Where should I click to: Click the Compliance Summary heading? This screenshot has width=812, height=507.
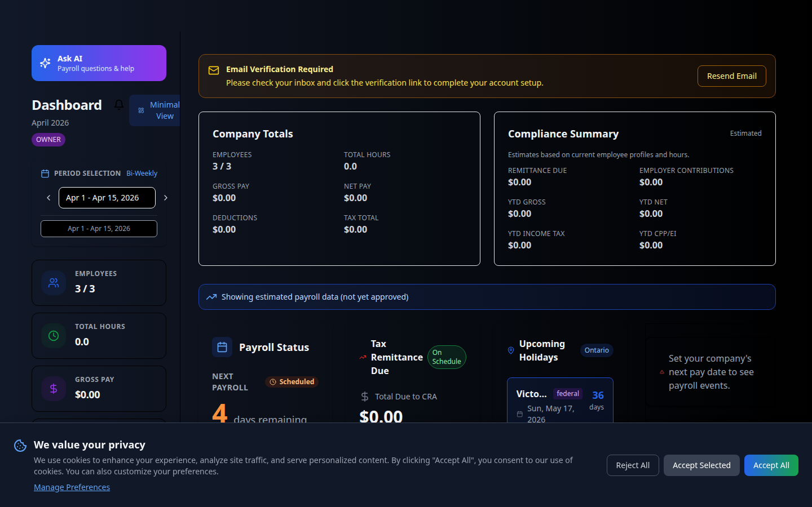563,134
